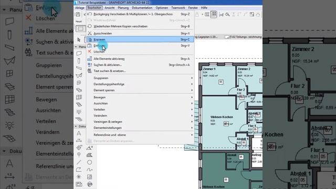Open the Fenster menu

[193, 8]
